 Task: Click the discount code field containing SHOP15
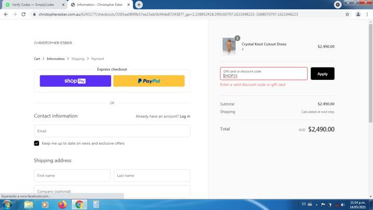click(264, 73)
